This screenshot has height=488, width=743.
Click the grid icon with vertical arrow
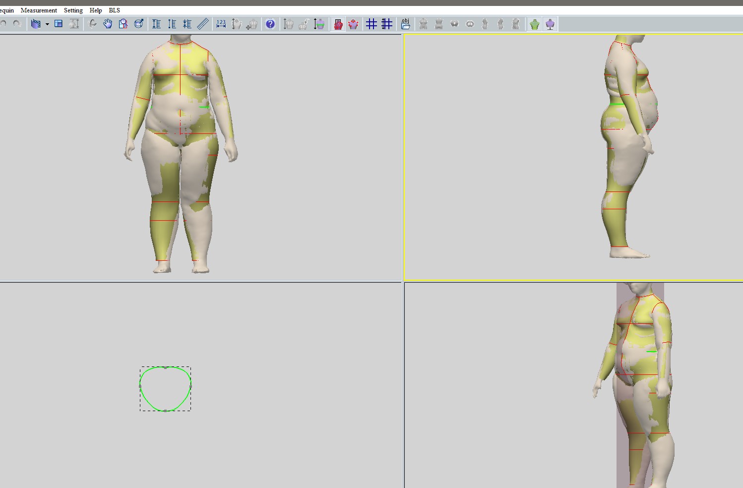click(387, 24)
